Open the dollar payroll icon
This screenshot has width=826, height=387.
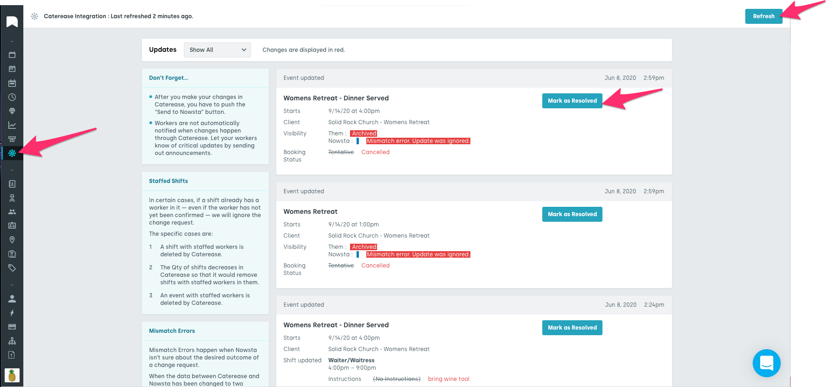point(12,139)
